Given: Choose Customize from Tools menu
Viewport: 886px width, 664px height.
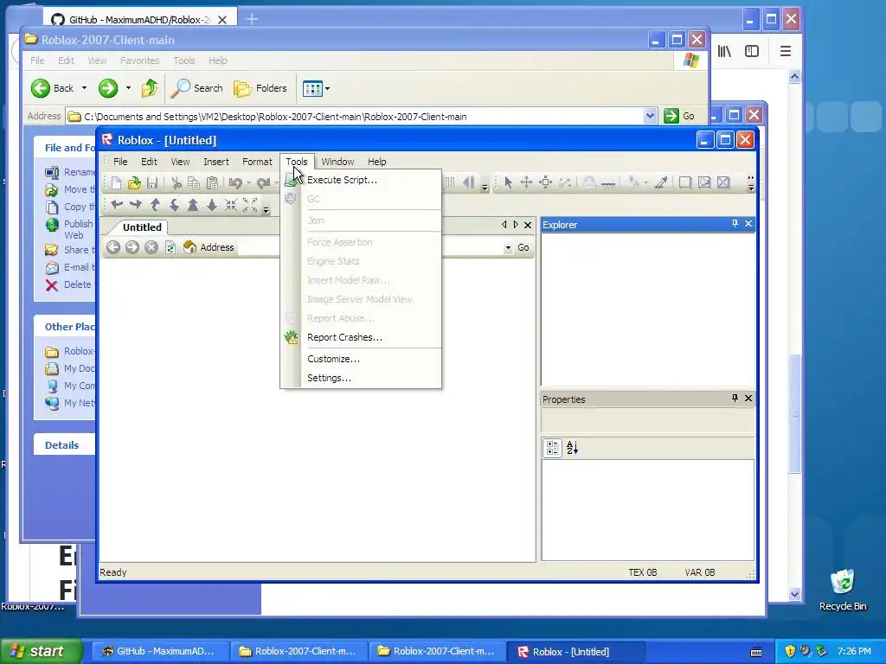Looking at the screenshot, I should (333, 359).
